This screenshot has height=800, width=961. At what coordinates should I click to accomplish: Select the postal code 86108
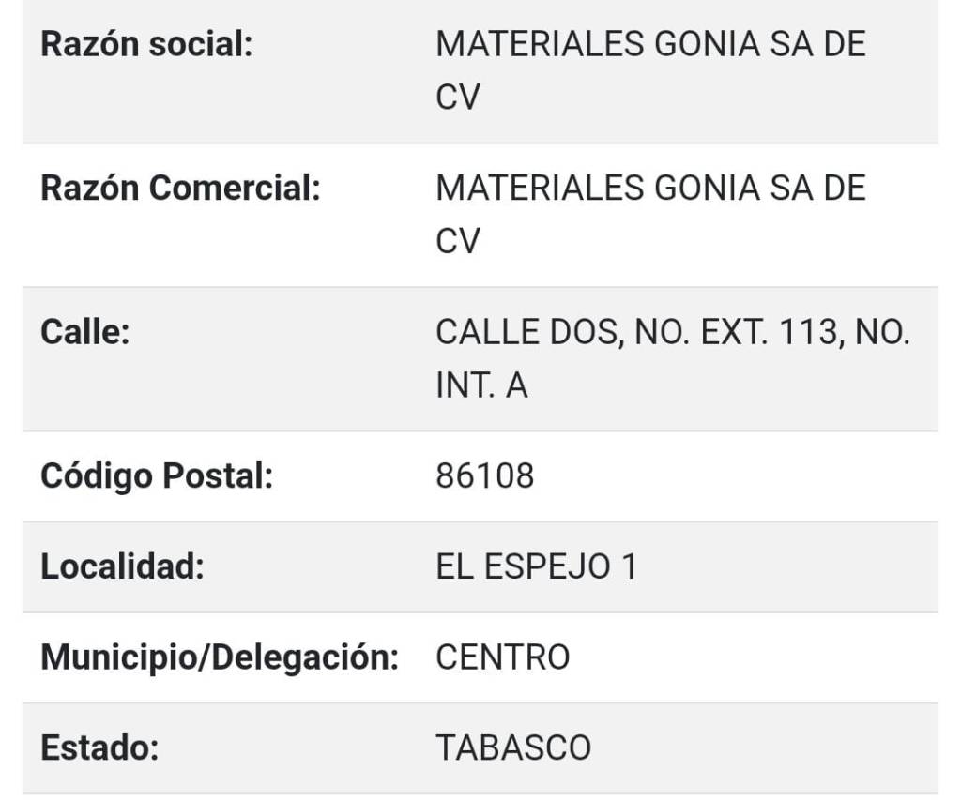tap(485, 476)
